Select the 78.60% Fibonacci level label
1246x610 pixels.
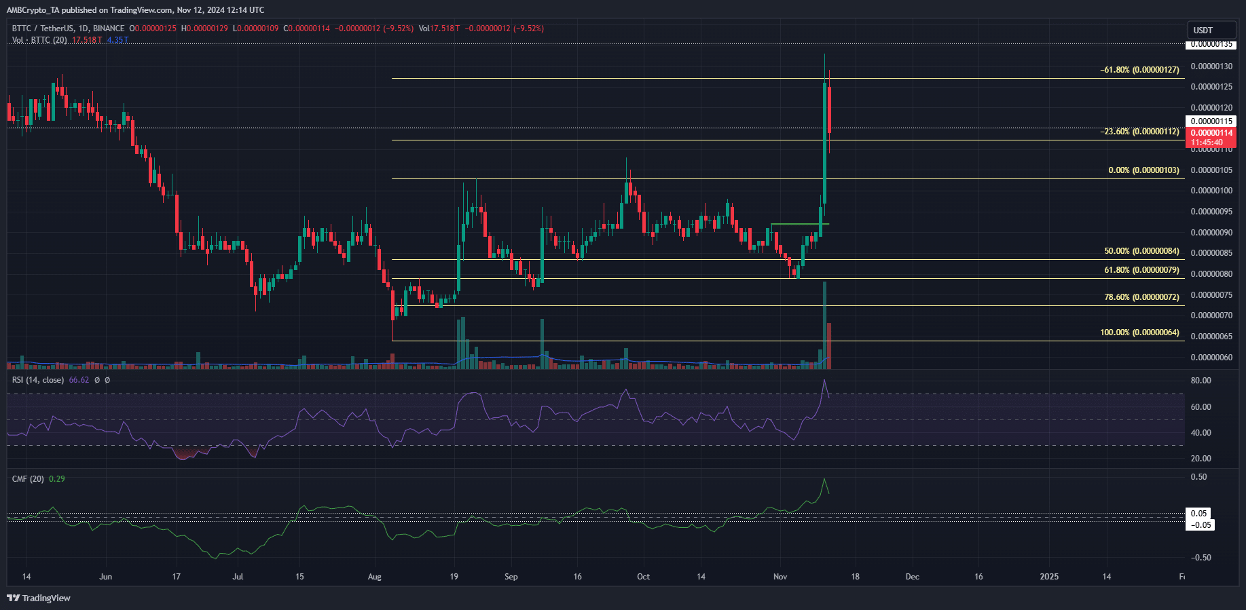coord(1141,297)
